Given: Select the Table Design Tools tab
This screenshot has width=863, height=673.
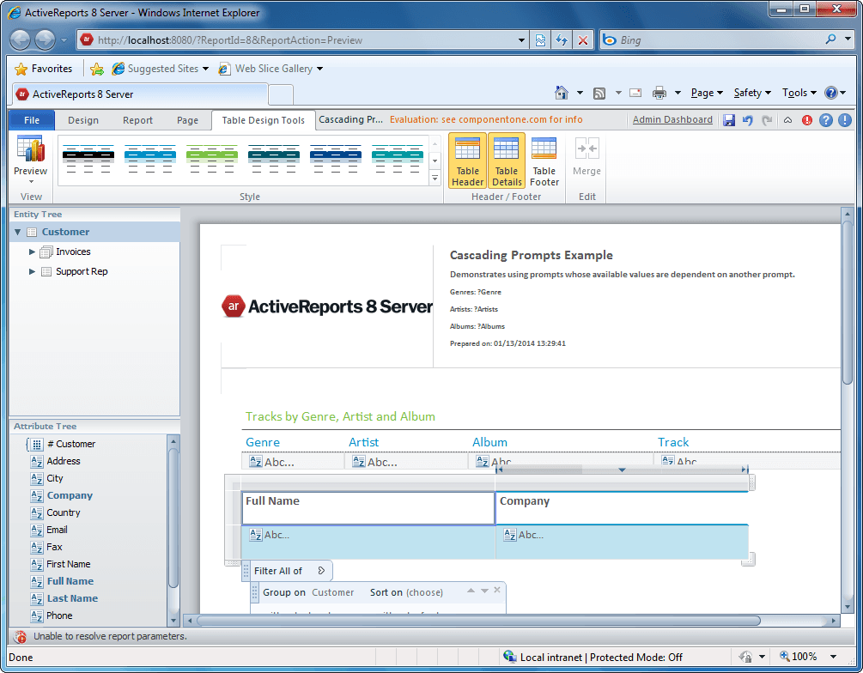Looking at the screenshot, I should 263,120.
